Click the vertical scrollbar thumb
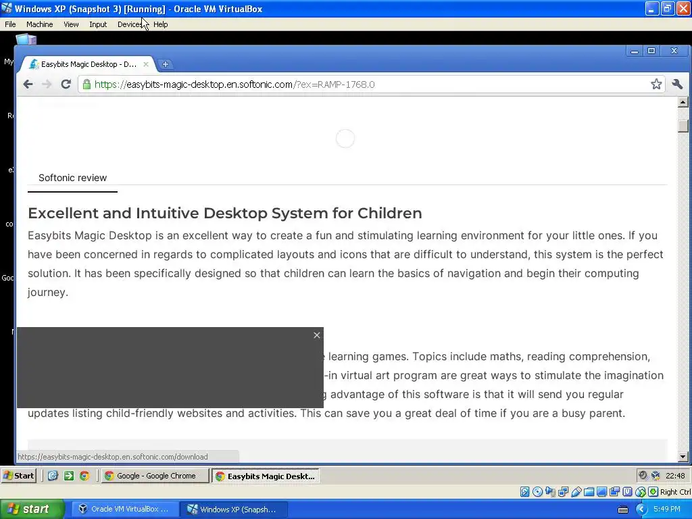This screenshot has width=692, height=519. pyautogui.click(x=683, y=126)
